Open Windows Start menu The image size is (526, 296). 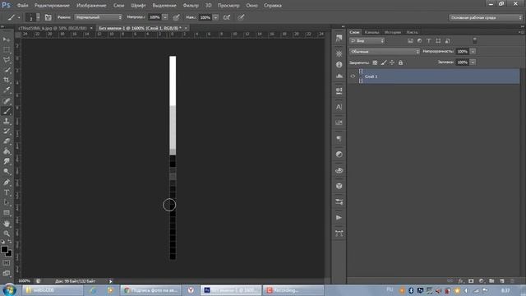pos(9,290)
